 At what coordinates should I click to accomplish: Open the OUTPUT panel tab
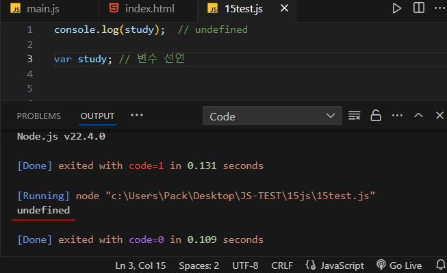(97, 116)
